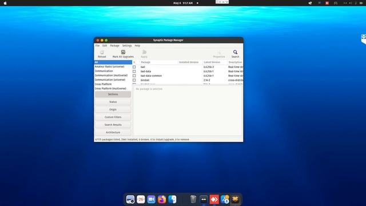Open the Zoom app in the dock

pyautogui.click(x=151, y=199)
